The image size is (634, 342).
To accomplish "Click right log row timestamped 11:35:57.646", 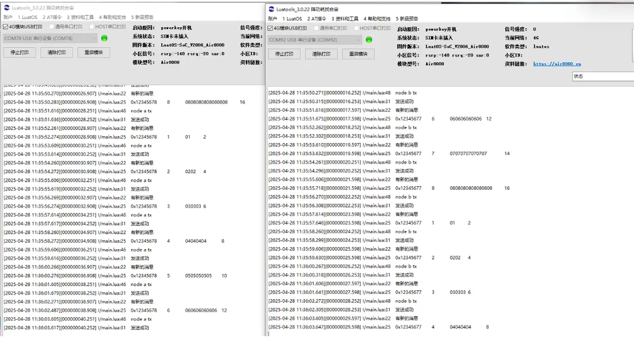I will 370,223.
